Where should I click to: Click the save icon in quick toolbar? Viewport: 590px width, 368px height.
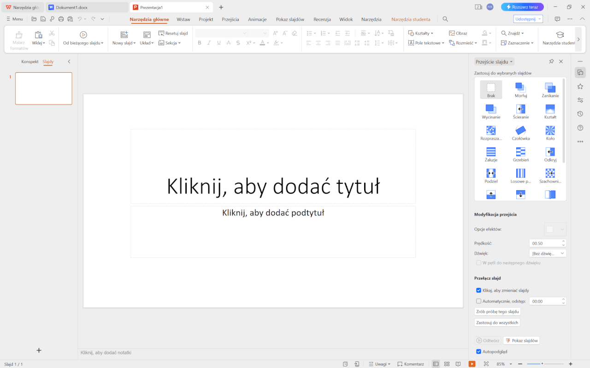pos(43,19)
